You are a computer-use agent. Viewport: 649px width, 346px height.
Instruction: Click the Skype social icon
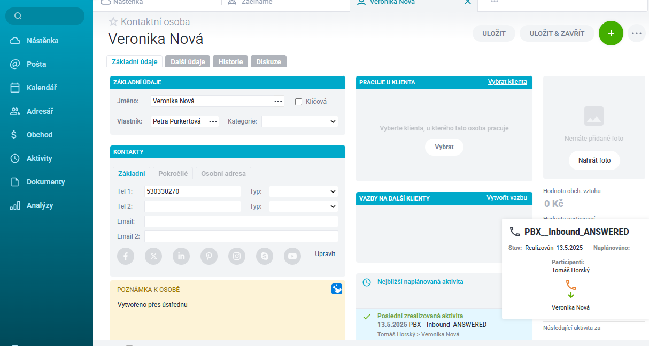[265, 256]
